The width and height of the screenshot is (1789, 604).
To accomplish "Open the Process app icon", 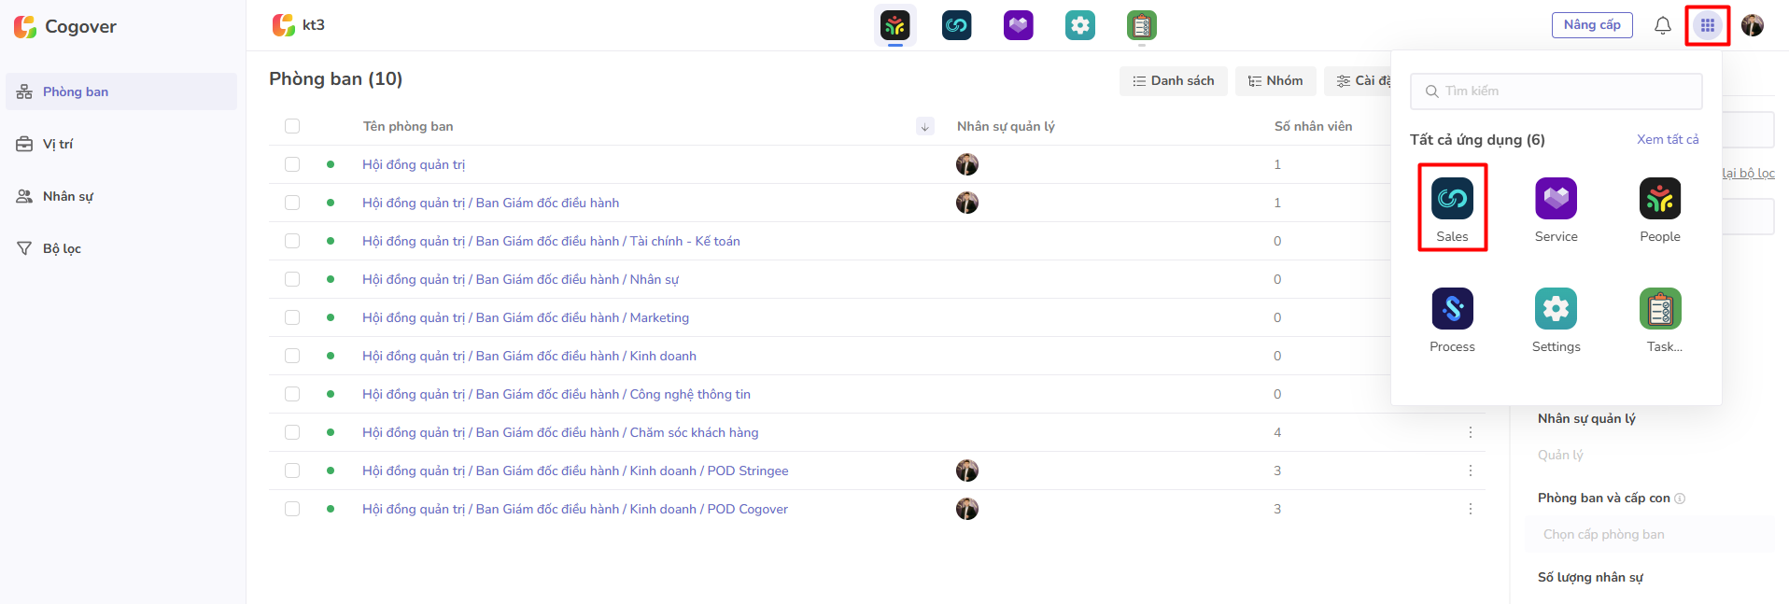I will pyautogui.click(x=1452, y=309).
